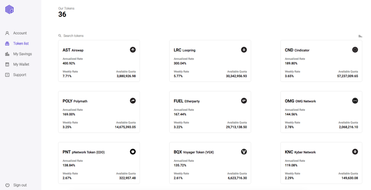This screenshot has height=190, width=371.
Task: Click Etherparty quota 29,713,138.50
Action: click(236, 127)
